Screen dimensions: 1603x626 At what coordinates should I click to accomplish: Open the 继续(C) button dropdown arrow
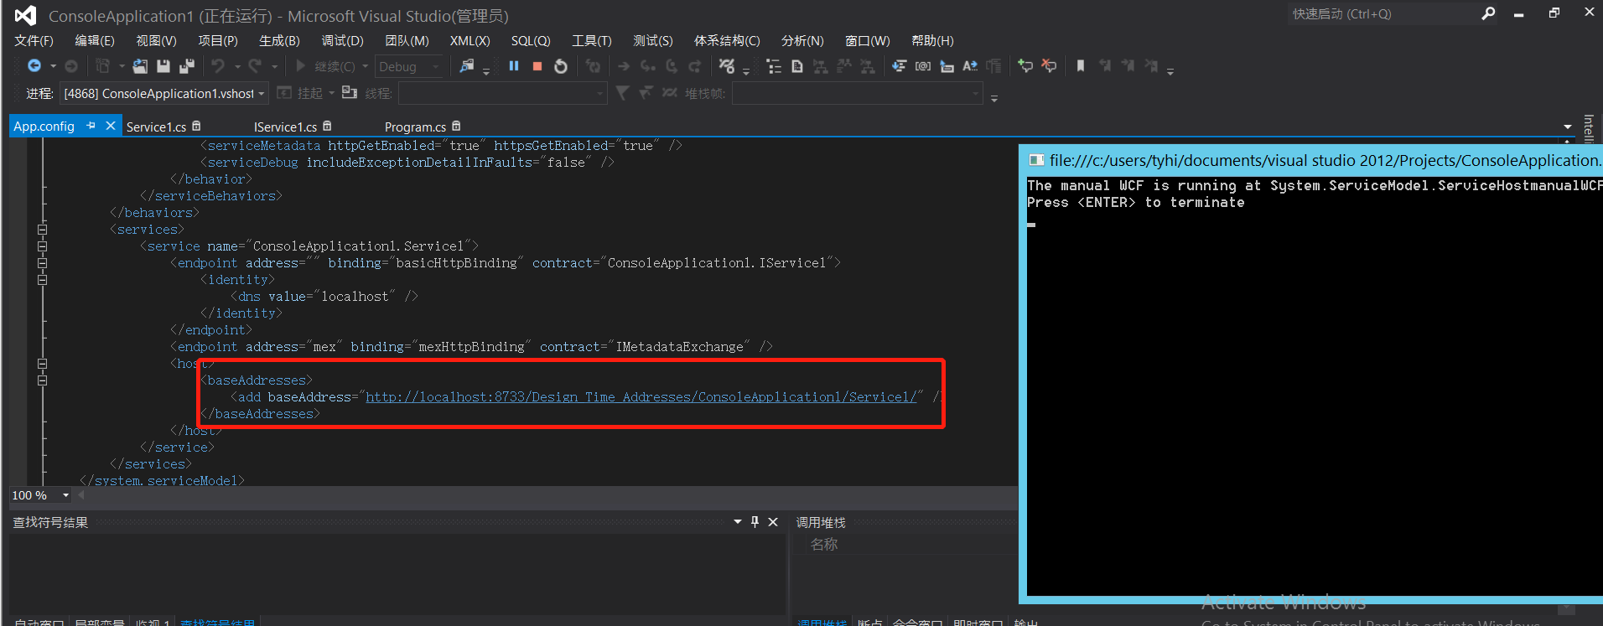click(x=365, y=66)
